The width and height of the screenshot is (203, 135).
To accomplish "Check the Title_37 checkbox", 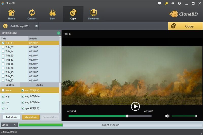I will pos(3,47).
